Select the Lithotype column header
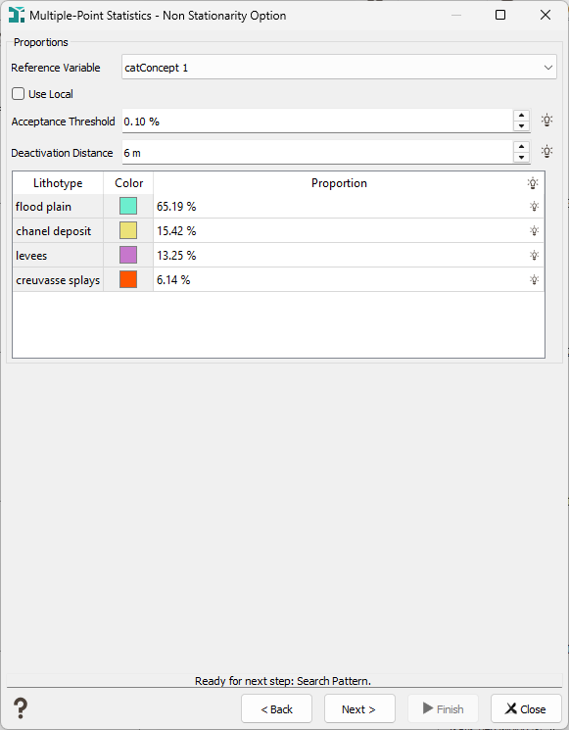 point(58,183)
